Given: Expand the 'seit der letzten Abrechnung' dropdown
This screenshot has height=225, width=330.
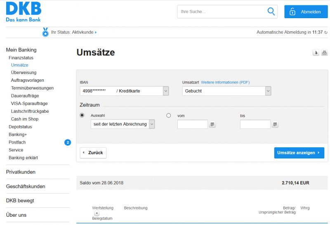Looking at the screenshot, I should (152, 124).
